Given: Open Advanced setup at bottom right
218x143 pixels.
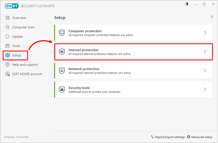Looking at the screenshot, I should (x=199, y=137).
